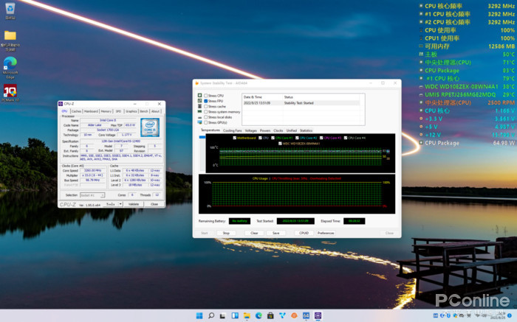Toggle the Motherboard temperature graph checkbox

point(233,138)
